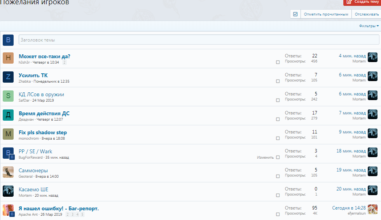Click last-poster avatar in Касаемо ШЕ row
Image resolution: width=381 pixels, height=220 pixels.
372,190
